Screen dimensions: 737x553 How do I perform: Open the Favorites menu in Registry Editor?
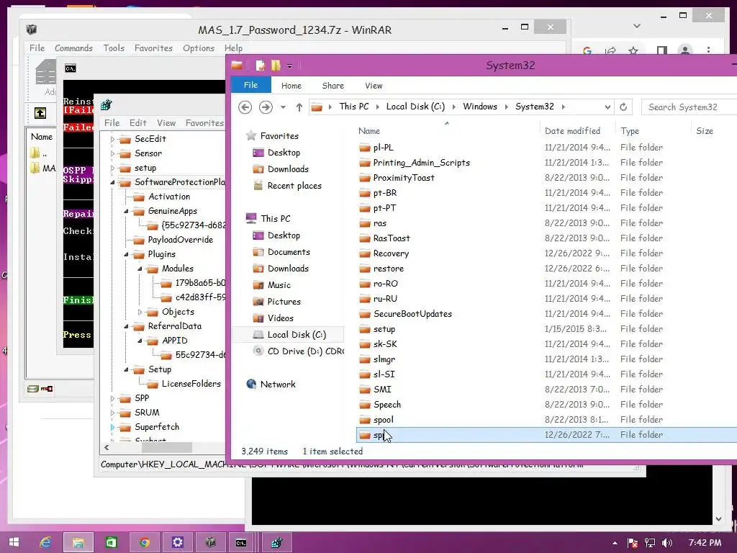[x=204, y=122]
